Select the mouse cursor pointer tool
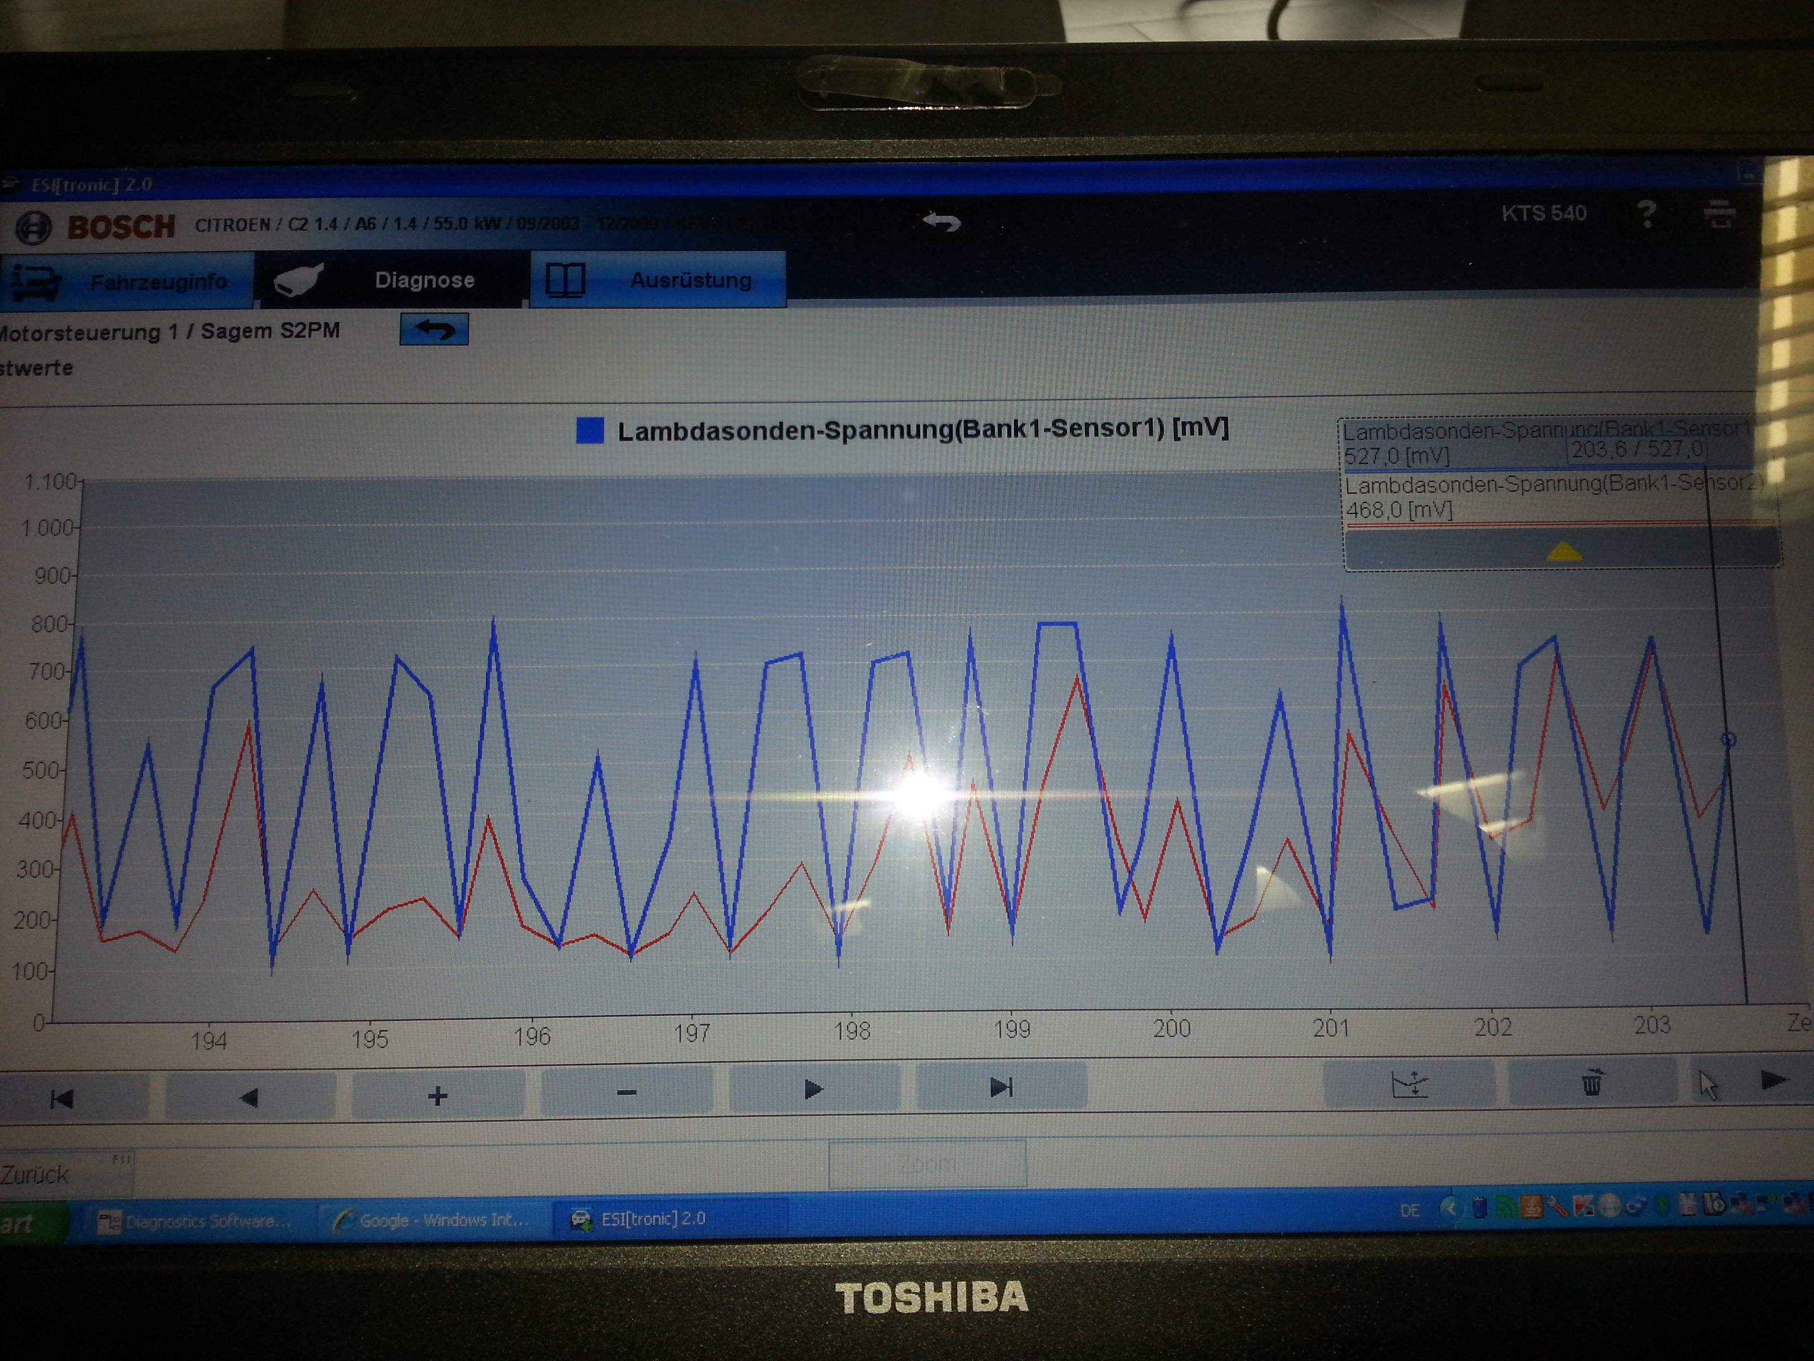Image resolution: width=1814 pixels, height=1361 pixels. pyautogui.click(x=1707, y=1085)
